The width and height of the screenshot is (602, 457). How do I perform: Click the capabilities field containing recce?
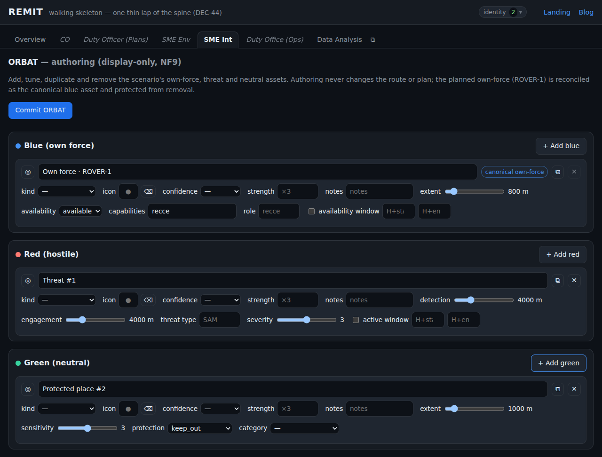(x=192, y=212)
